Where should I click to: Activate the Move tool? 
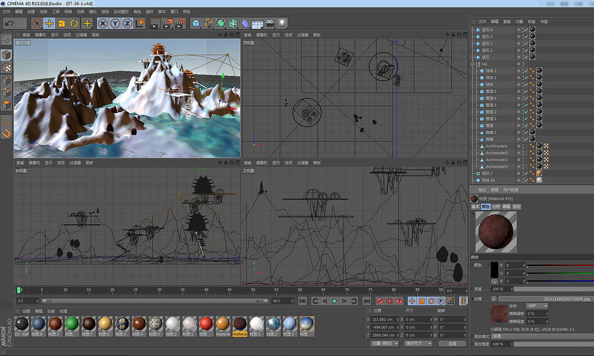[x=49, y=23]
